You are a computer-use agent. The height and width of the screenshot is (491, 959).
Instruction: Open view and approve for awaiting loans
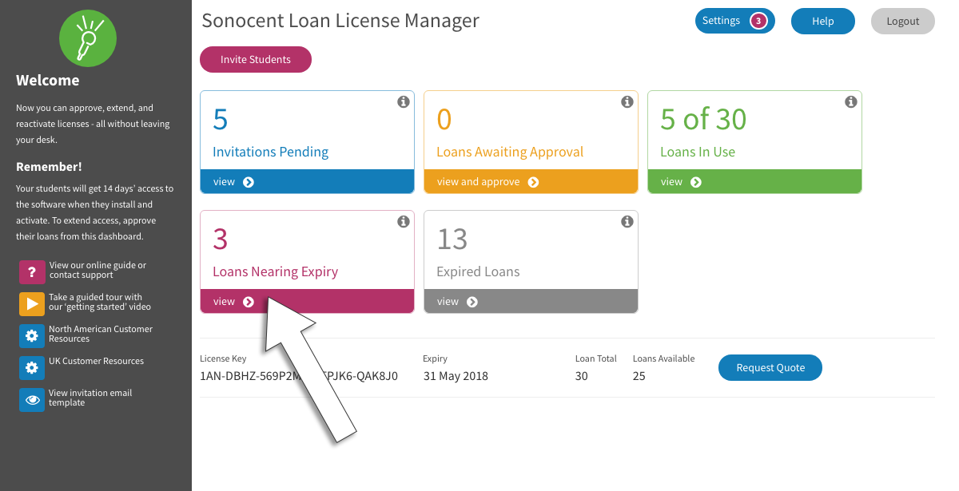tap(531, 181)
